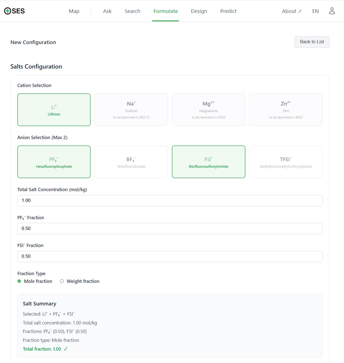This screenshot has height=363, width=344.
Task: Toggle the FSI Bis(fluorosulfonyl)imide anion card
Action: click(x=208, y=162)
